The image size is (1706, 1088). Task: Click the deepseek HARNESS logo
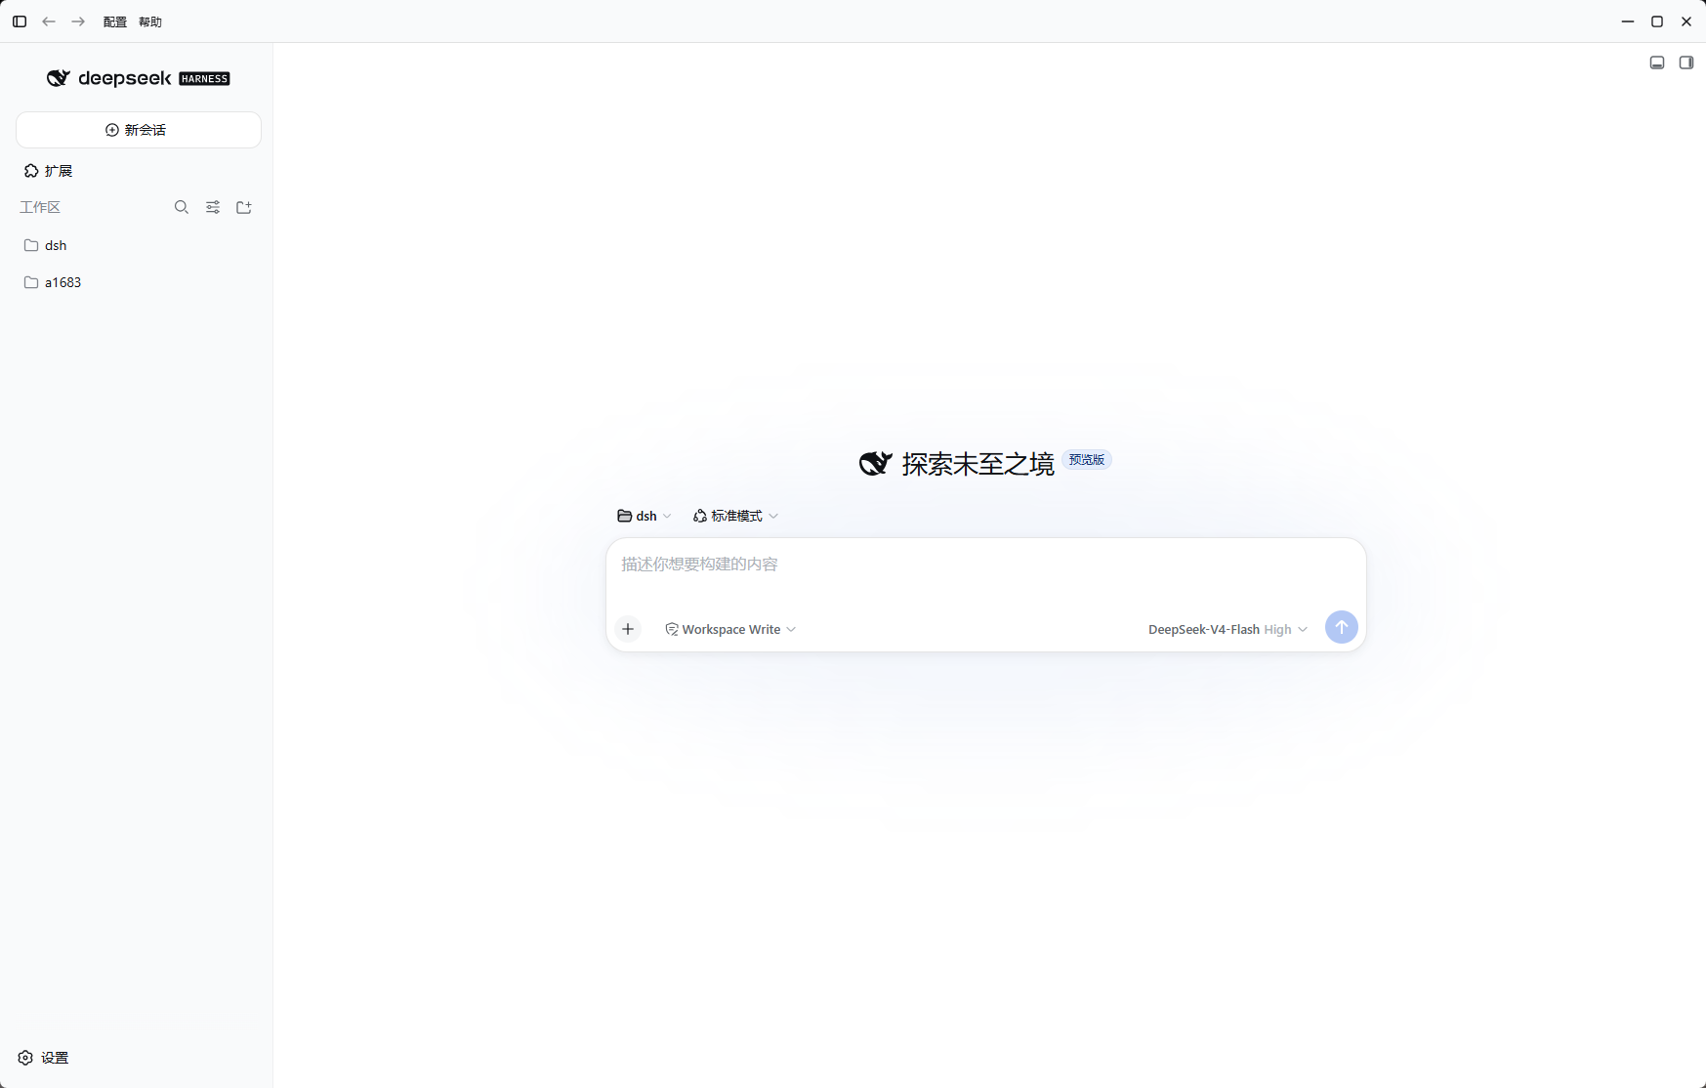[139, 78]
